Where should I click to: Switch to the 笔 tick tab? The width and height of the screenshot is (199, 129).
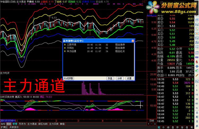(159, 127)
